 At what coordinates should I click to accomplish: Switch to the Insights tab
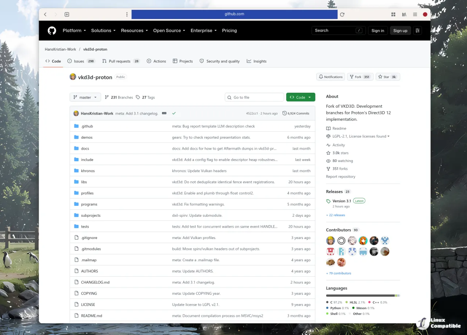point(256,61)
